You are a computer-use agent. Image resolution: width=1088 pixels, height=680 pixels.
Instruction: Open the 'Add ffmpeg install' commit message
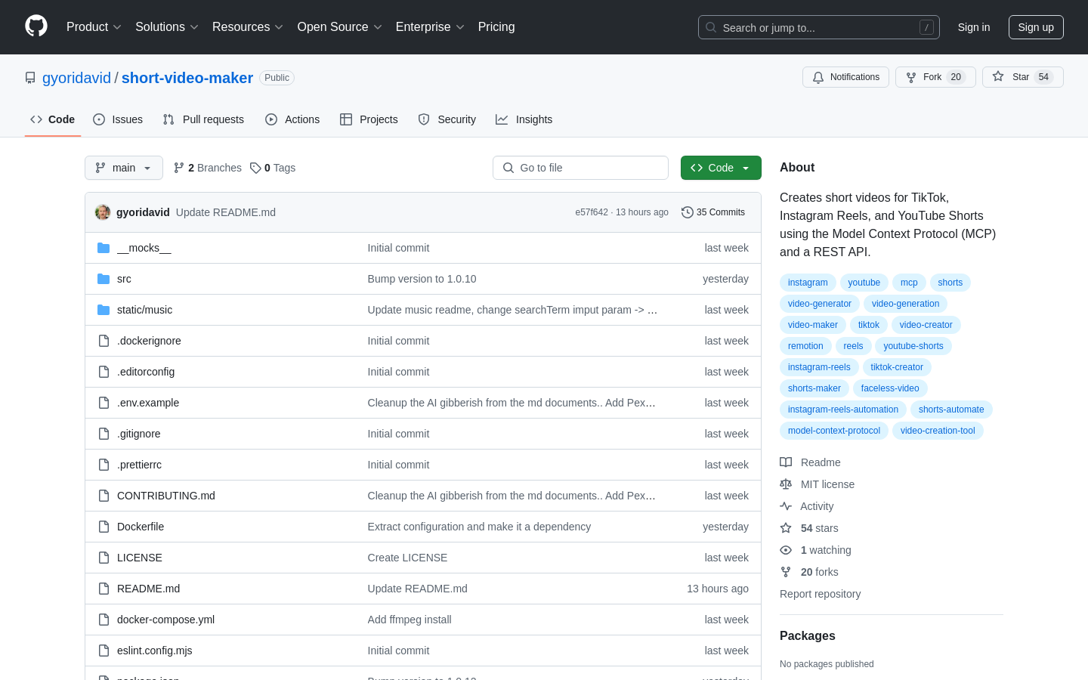coord(410,620)
